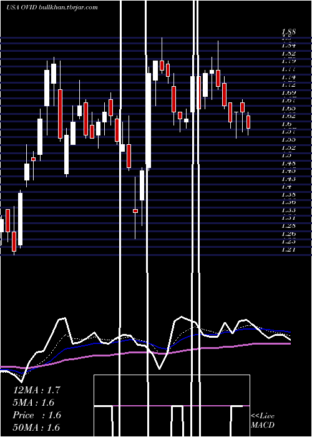Click the 1.38 price axis label
The image size is (312, 437).
(x=288, y=194)
